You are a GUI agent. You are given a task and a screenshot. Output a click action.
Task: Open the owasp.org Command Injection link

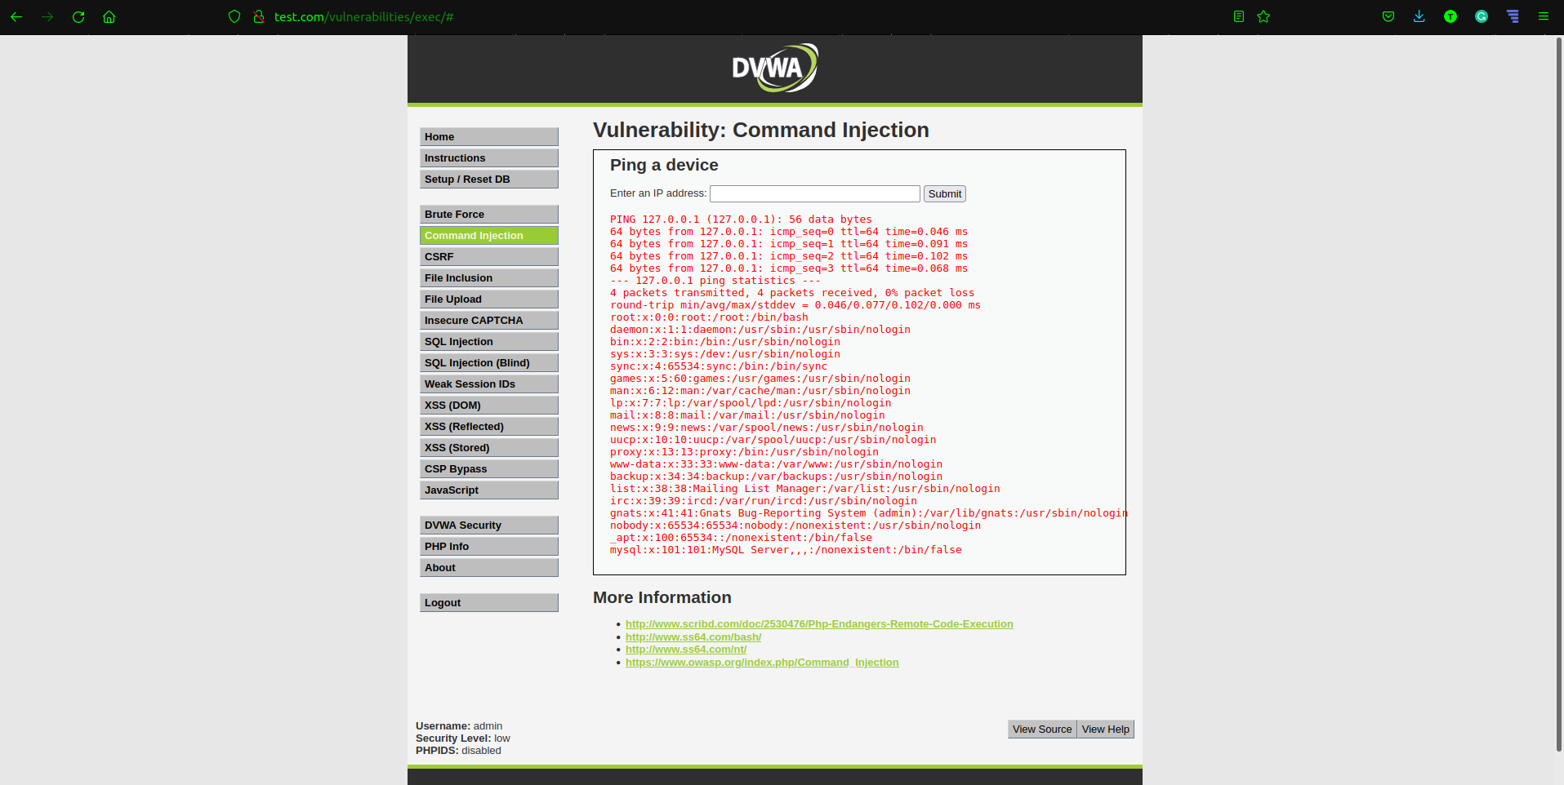click(x=762, y=663)
